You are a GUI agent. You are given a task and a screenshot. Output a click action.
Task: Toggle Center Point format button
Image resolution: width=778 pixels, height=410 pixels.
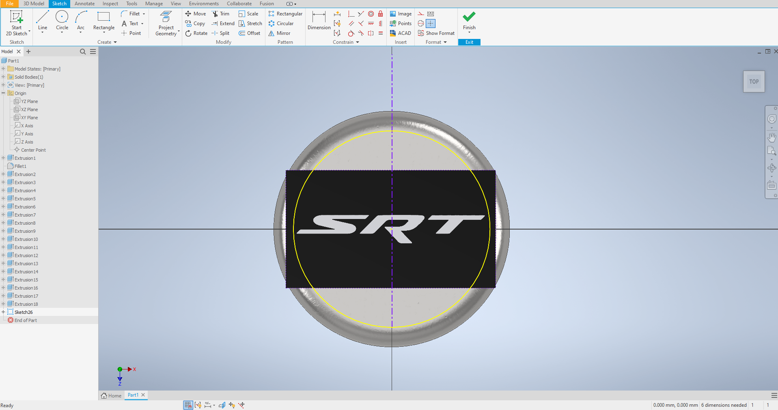(x=431, y=24)
